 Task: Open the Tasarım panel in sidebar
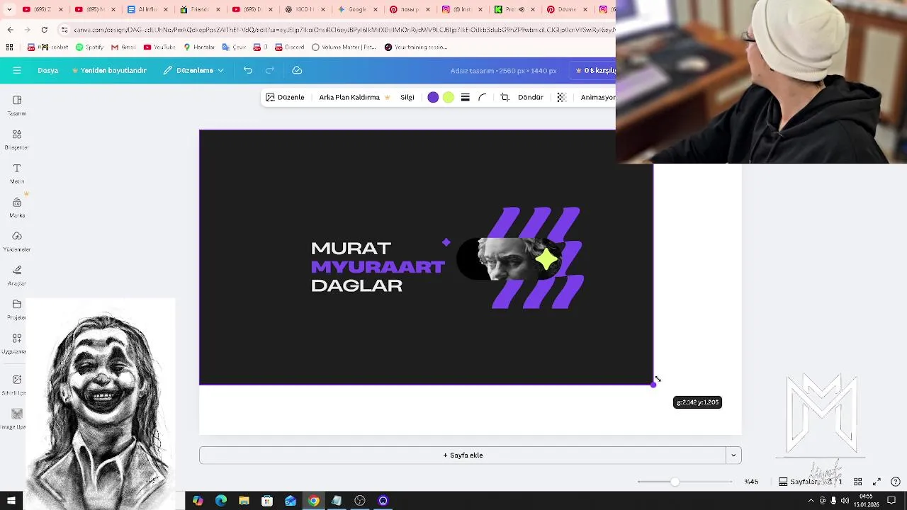[x=17, y=106]
